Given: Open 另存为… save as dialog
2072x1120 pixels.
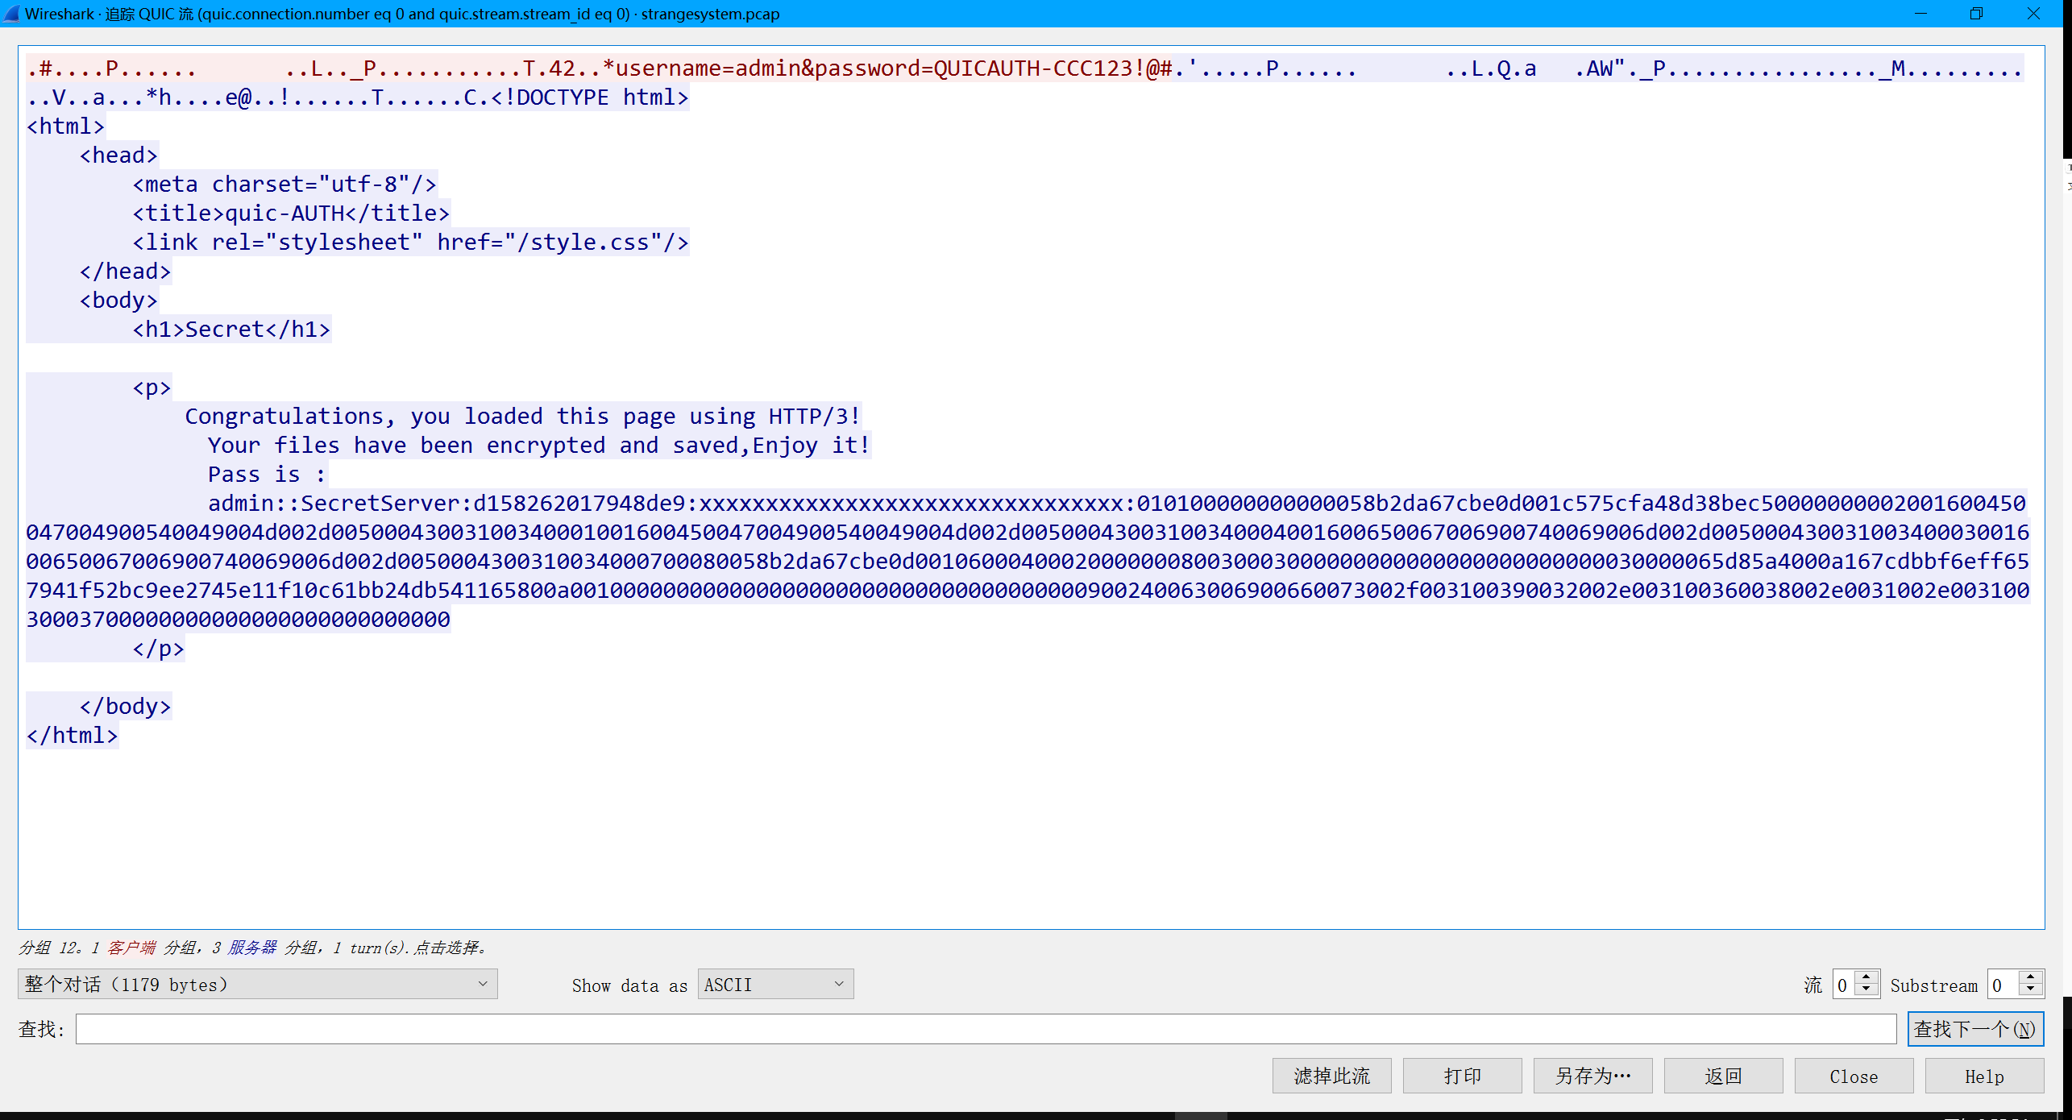Looking at the screenshot, I should pyautogui.click(x=1592, y=1076).
